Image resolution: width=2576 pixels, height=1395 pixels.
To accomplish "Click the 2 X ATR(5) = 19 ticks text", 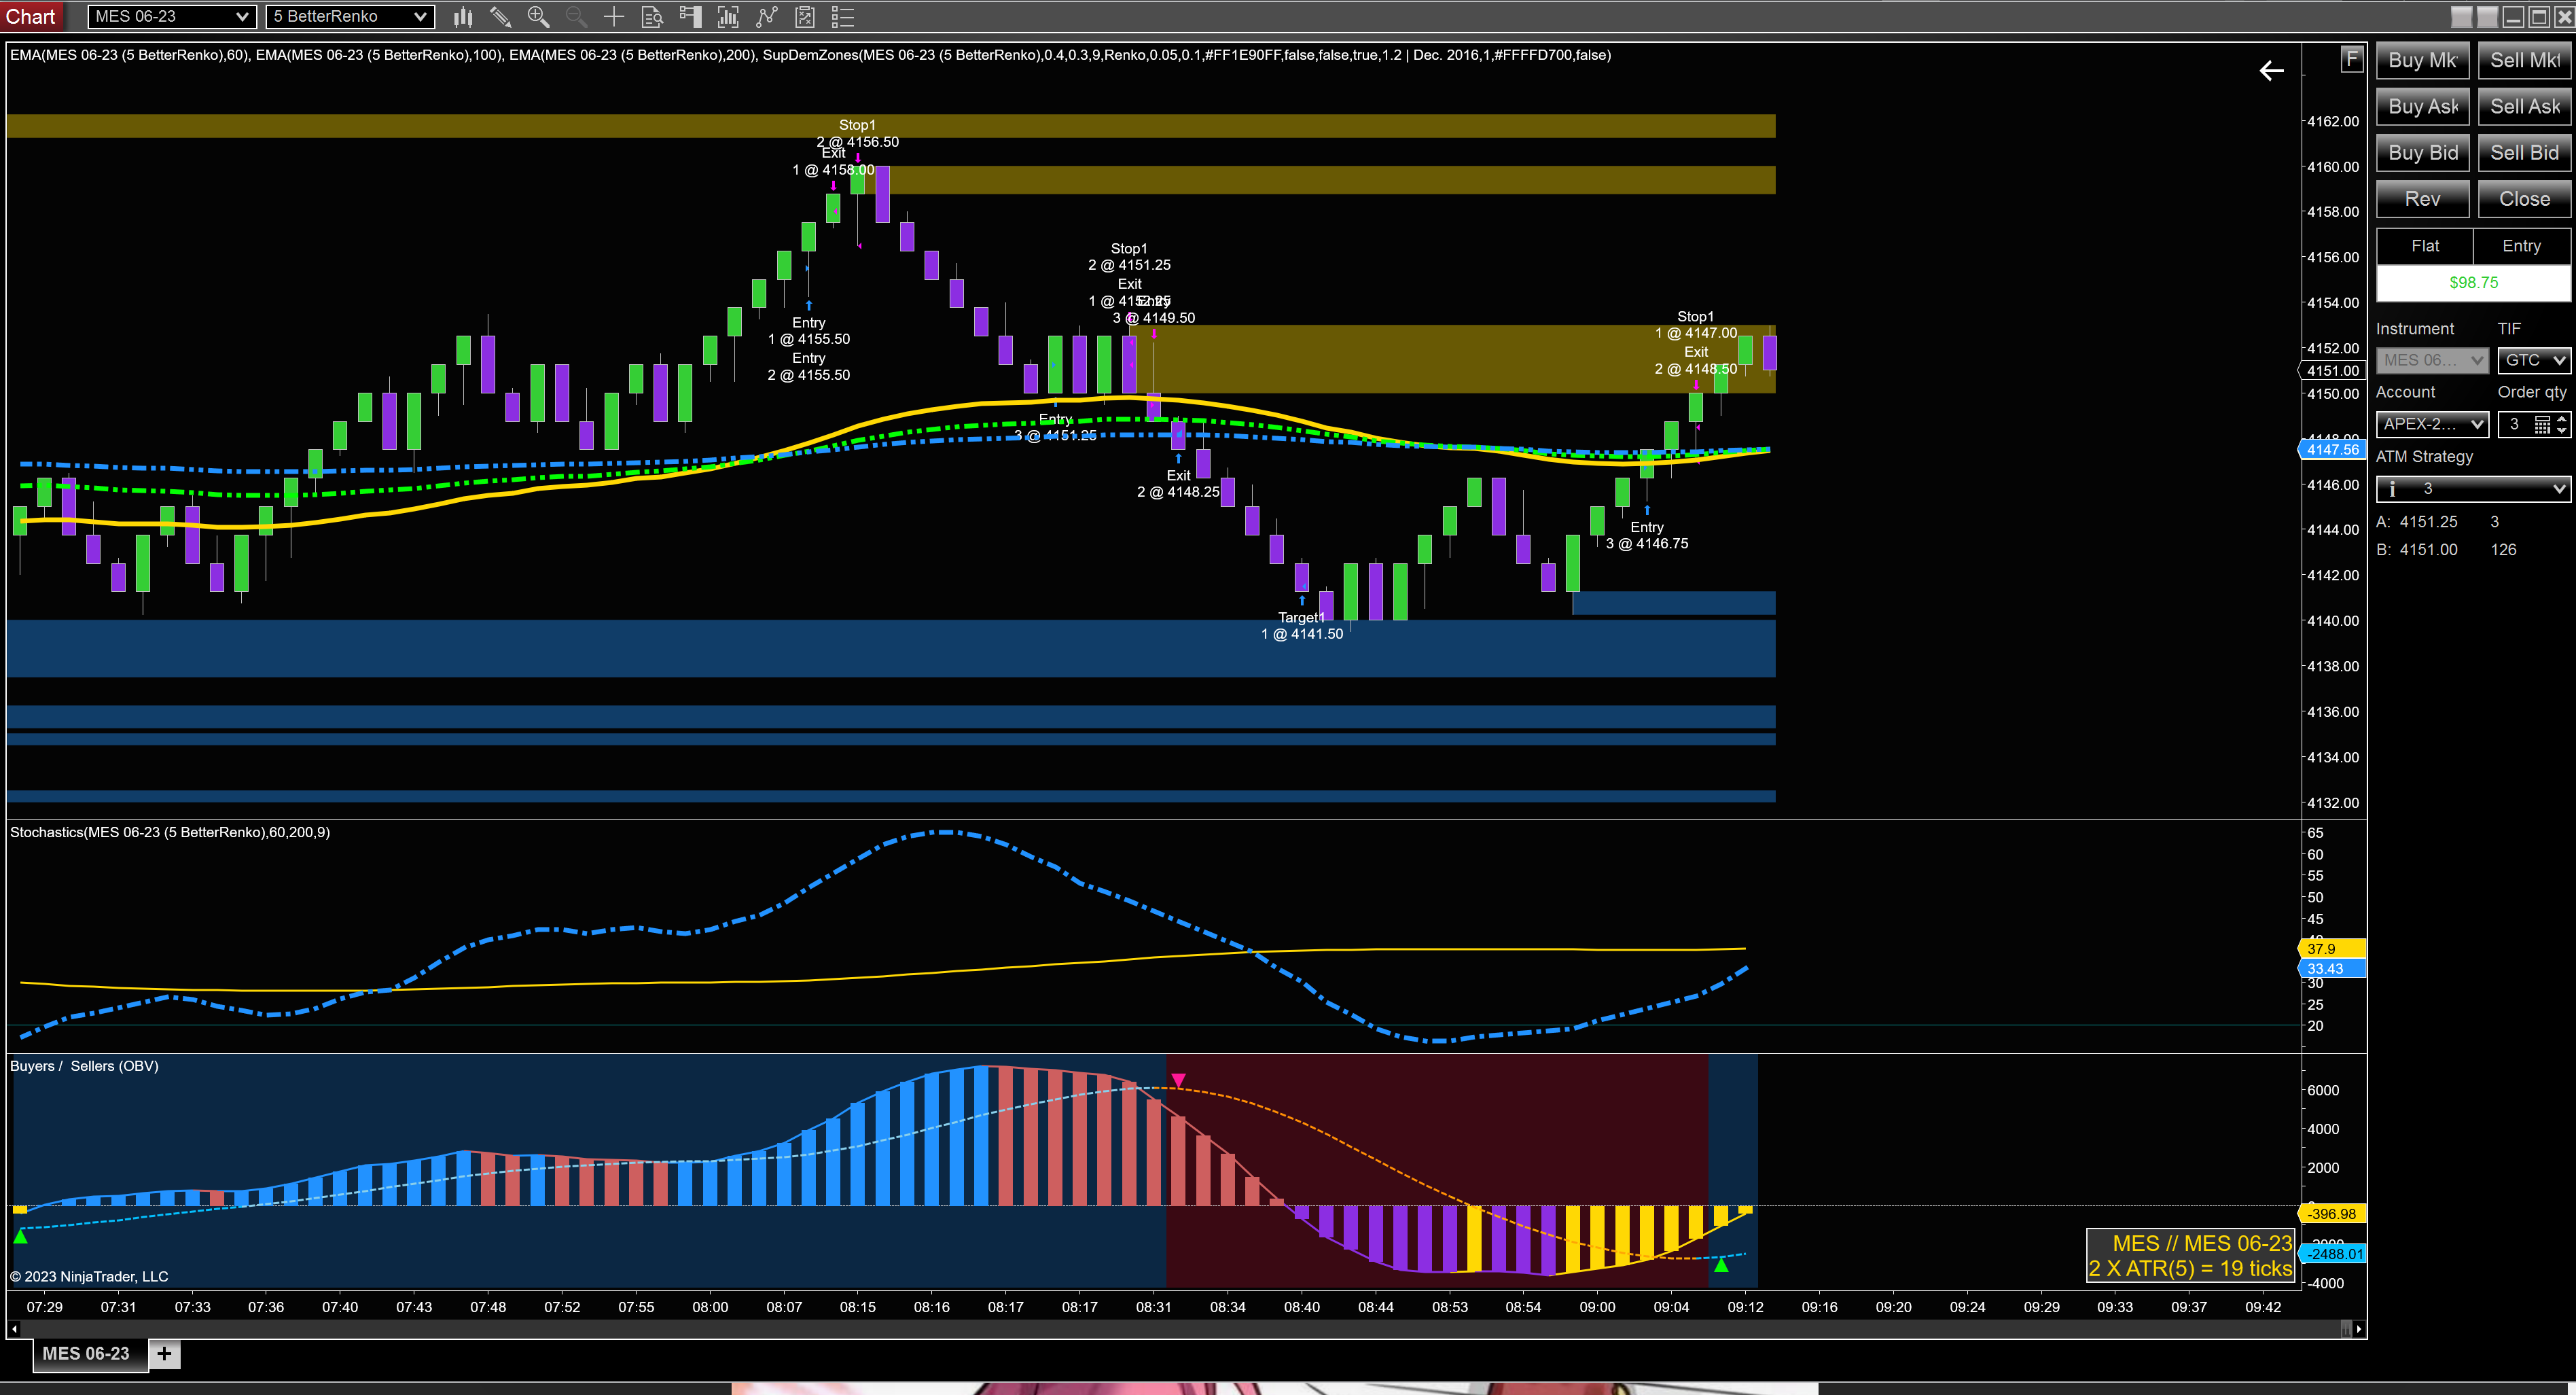I will [2190, 1269].
